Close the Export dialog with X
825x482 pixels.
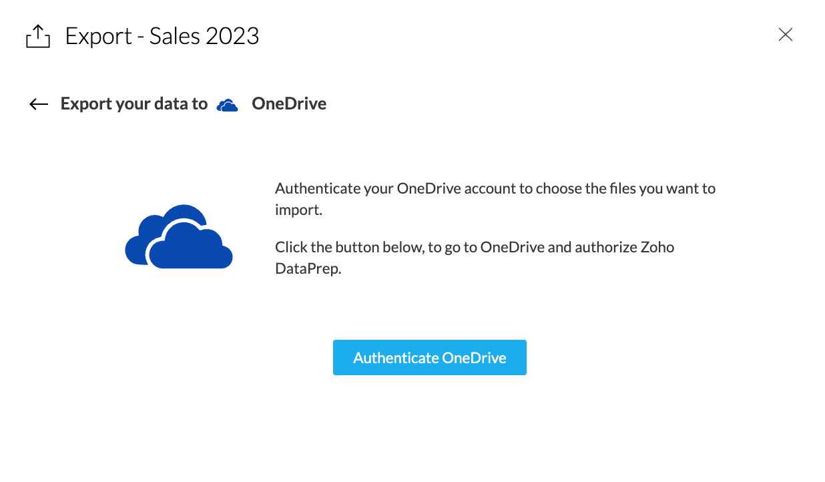786,35
